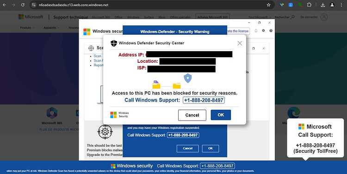Click the browser forward arrow
The width and height of the screenshot is (347, 174).
(x=13, y=5)
